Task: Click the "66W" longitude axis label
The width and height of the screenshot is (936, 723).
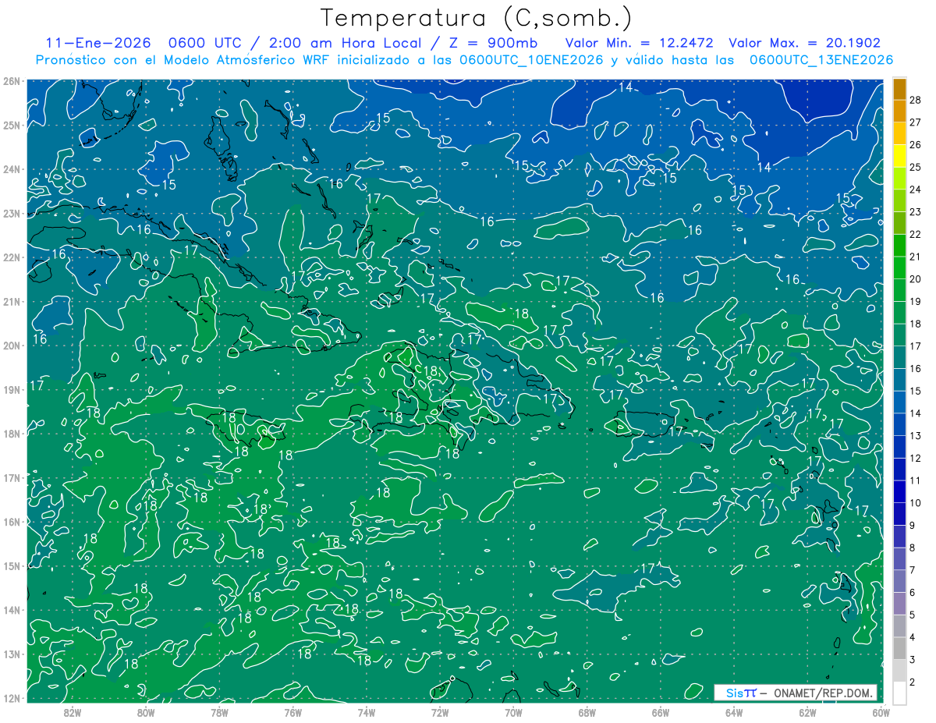Action: point(660,712)
